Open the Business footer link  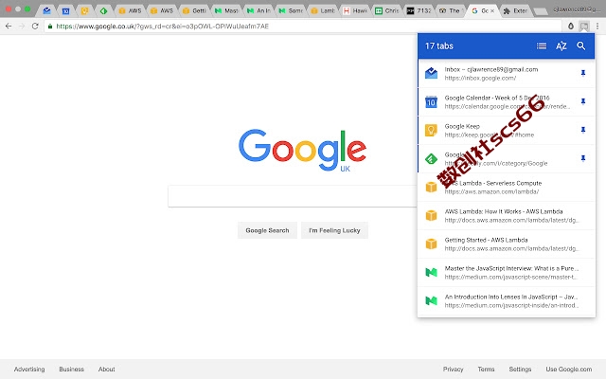[72, 370]
